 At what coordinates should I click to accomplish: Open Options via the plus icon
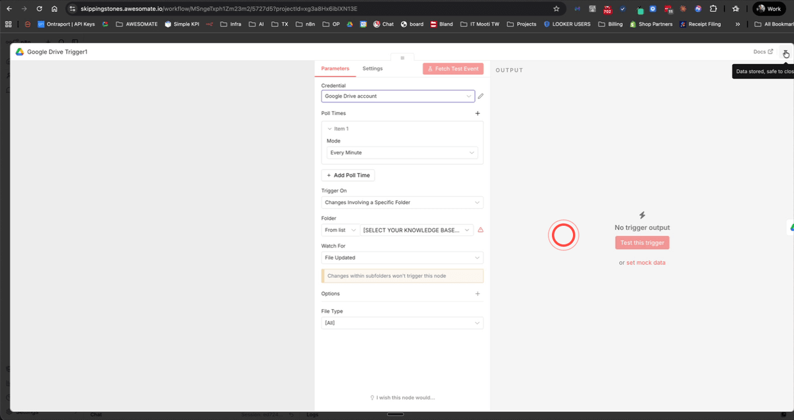(478, 293)
